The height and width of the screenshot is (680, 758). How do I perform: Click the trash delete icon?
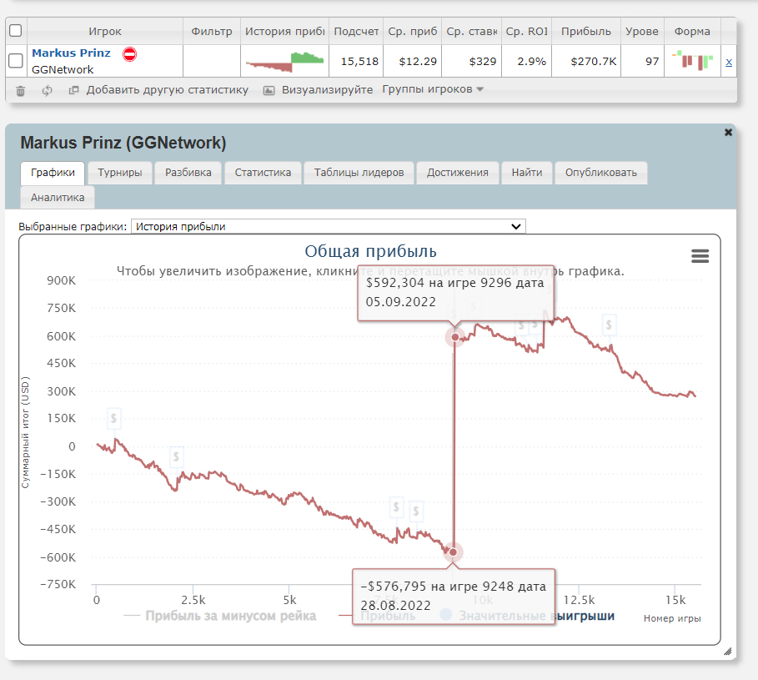(21, 90)
